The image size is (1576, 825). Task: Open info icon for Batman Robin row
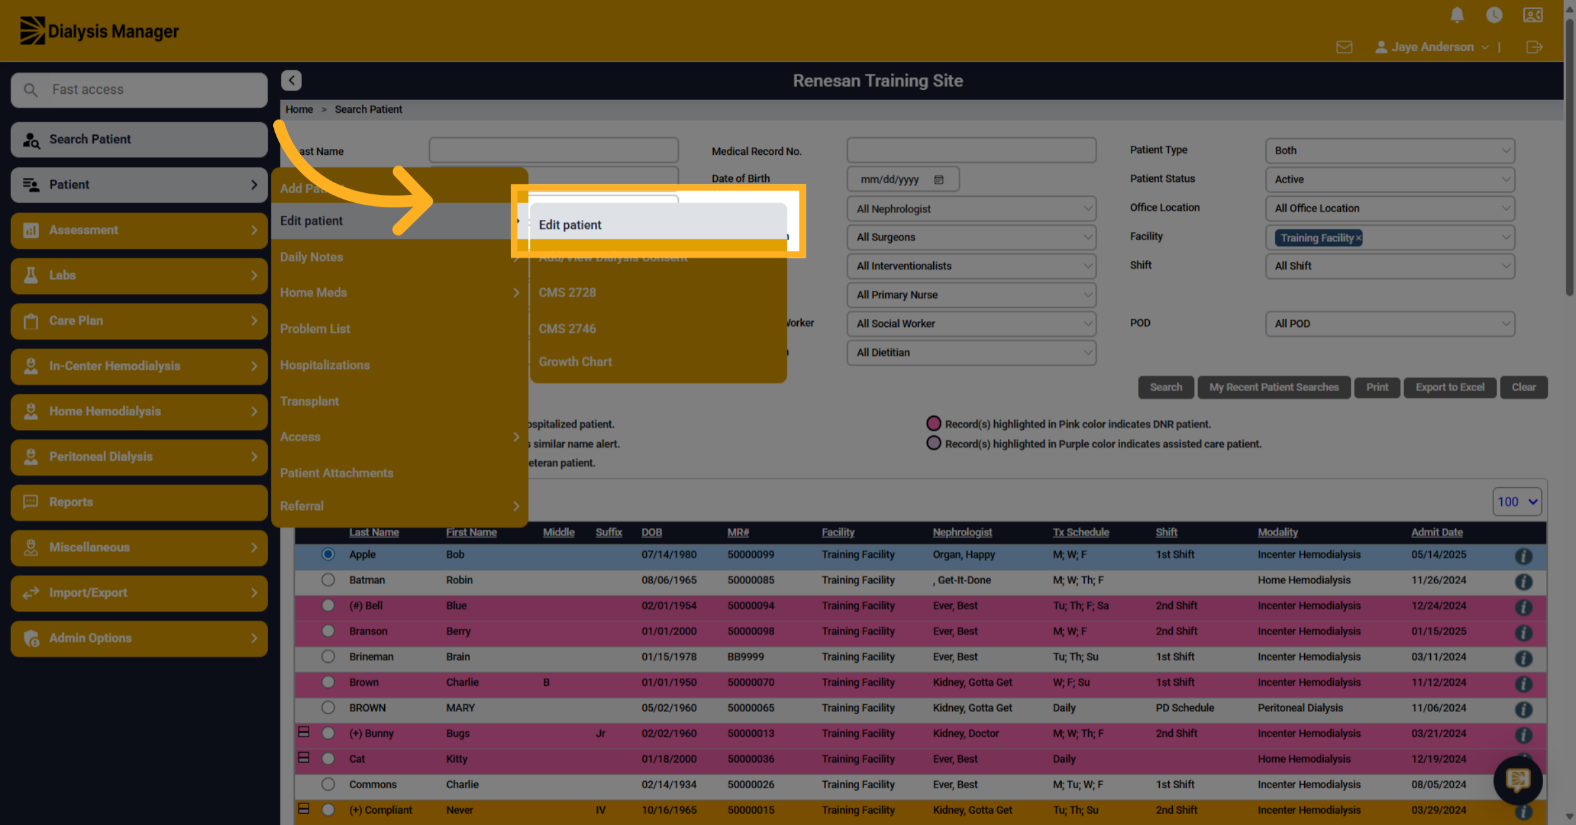pyautogui.click(x=1523, y=582)
